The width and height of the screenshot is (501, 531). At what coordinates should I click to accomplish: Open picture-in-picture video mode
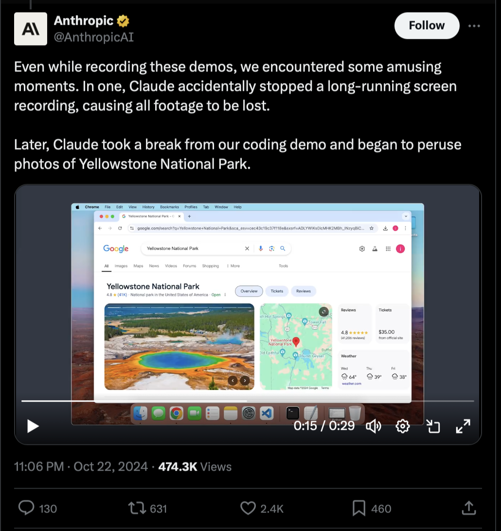pyautogui.click(x=433, y=426)
